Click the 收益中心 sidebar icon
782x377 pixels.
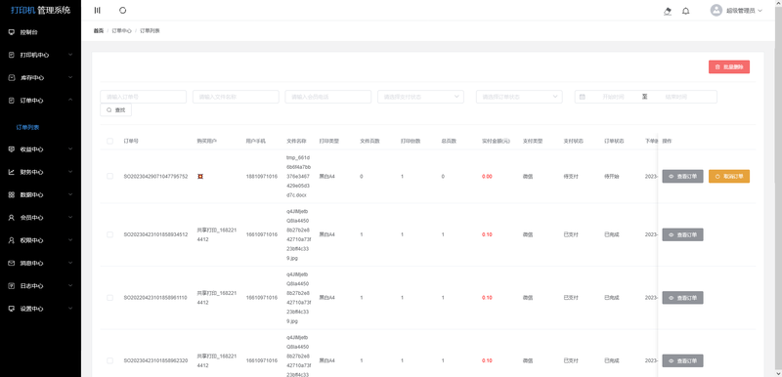12,149
